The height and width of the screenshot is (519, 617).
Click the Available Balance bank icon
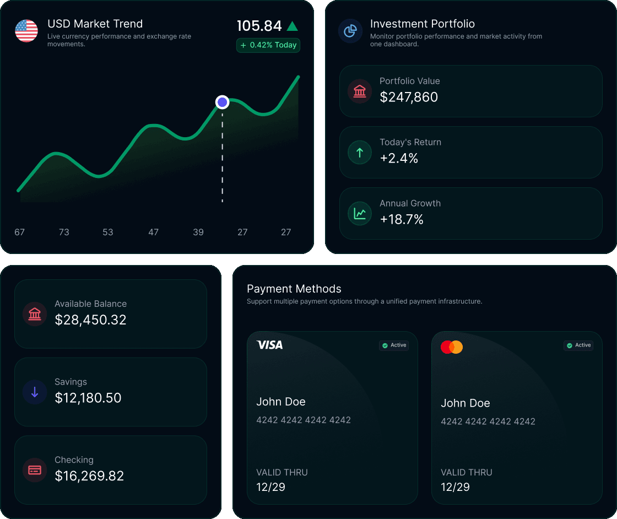(x=35, y=314)
